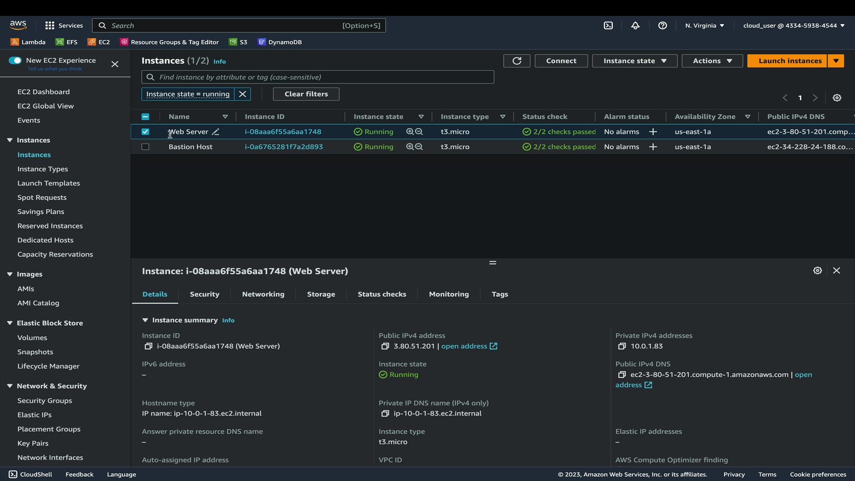
Task: Edit the Web Server name pencil icon
Action: [x=216, y=132]
